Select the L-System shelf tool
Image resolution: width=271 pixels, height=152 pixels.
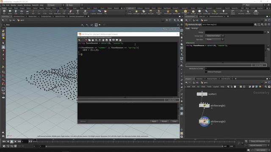tap(93, 12)
